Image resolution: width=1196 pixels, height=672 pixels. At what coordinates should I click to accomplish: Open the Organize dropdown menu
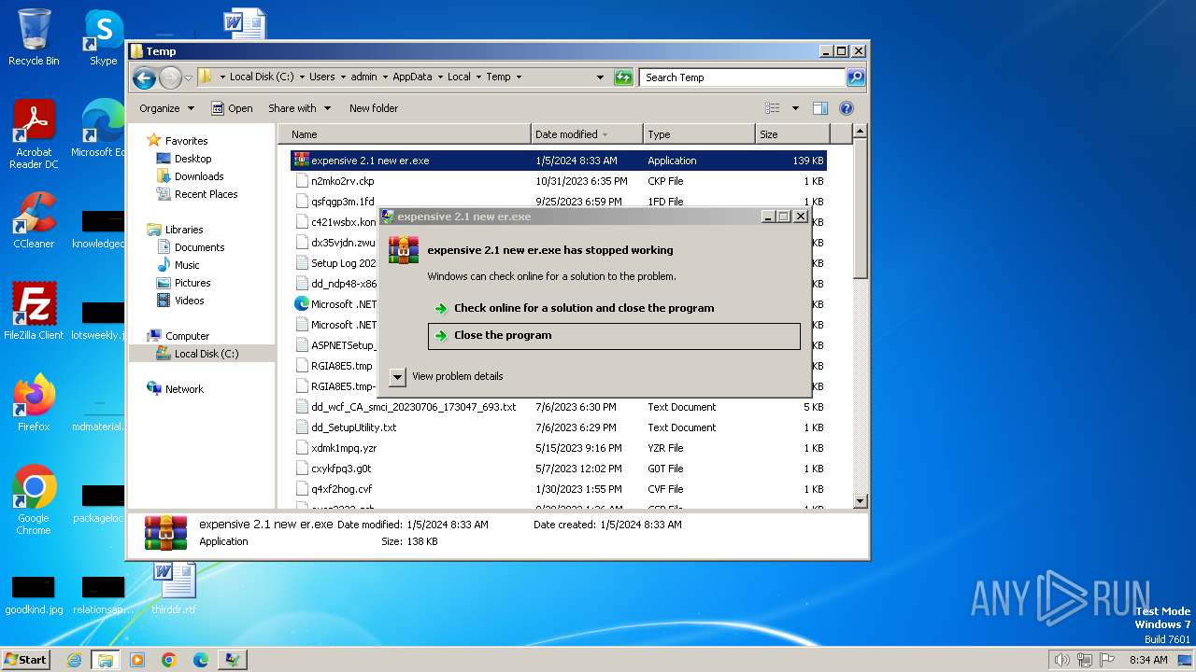click(166, 108)
